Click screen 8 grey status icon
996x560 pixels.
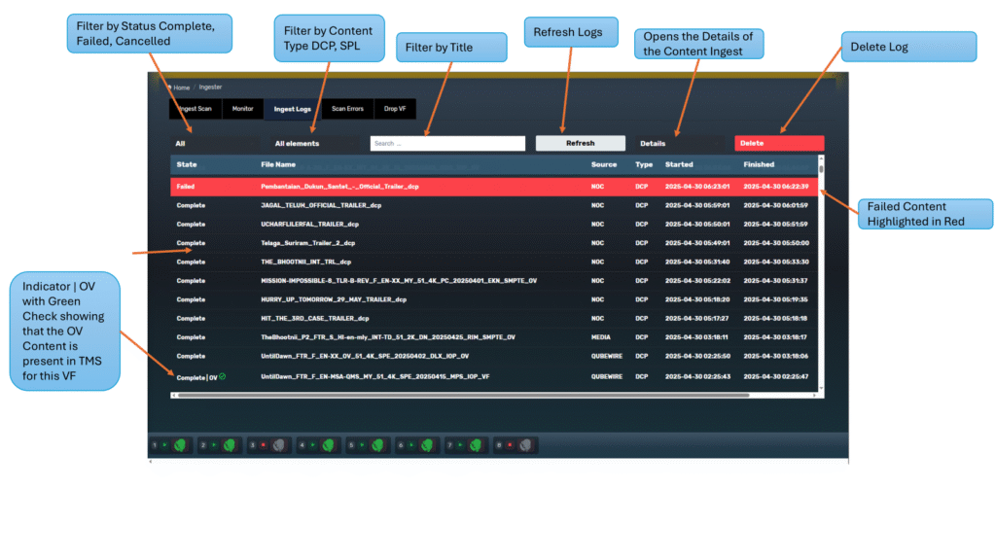525,445
